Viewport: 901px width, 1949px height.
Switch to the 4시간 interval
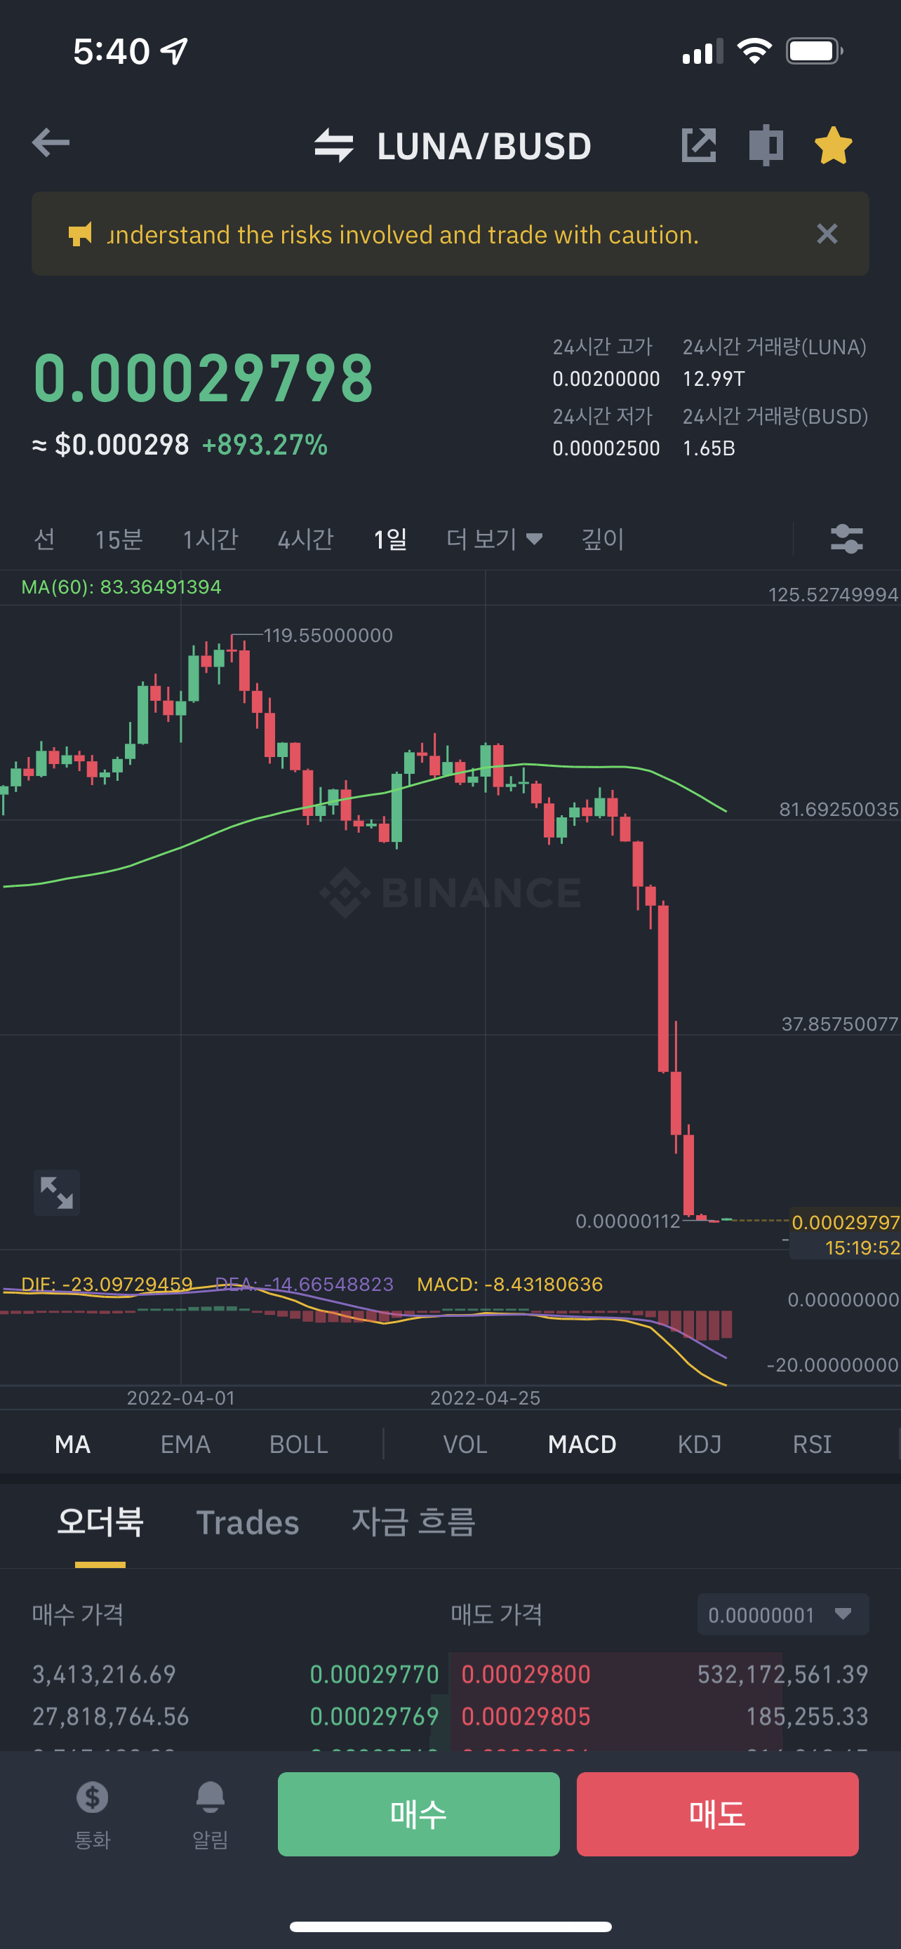pyautogui.click(x=306, y=539)
